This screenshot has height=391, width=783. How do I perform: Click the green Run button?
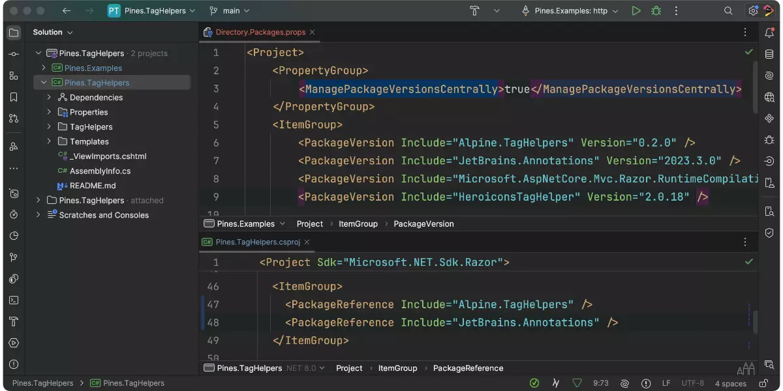tap(636, 11)
